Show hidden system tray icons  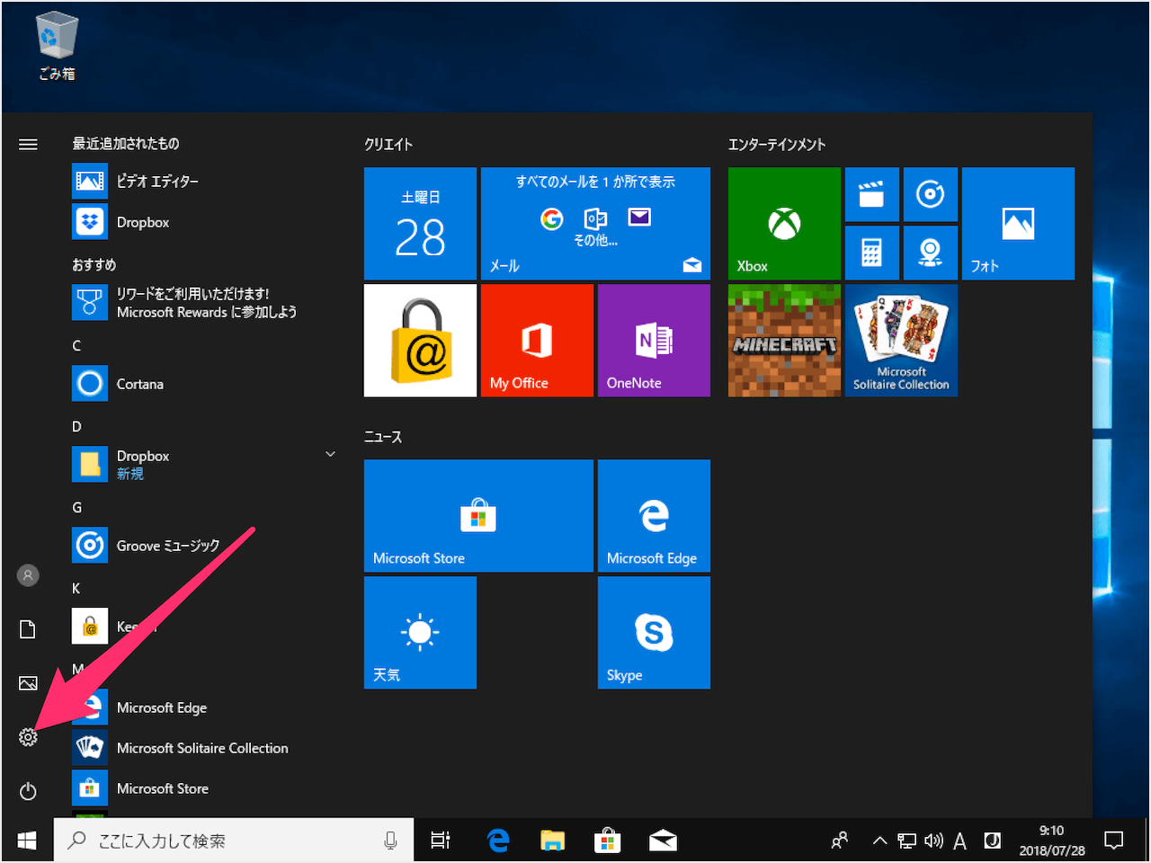(879, 841)
